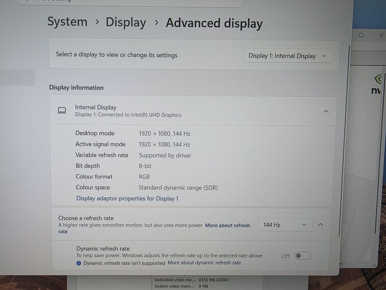Click the Supported by driver value
This screenshot has width=386, height=290.
click(x=165, y=155)
